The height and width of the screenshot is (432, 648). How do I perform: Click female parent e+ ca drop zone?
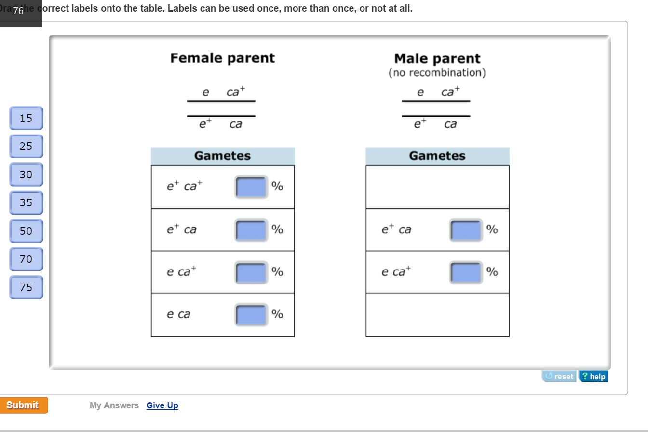pos(250,229)
